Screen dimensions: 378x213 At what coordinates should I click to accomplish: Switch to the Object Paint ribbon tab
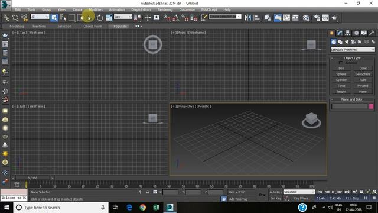pos(93,26)
